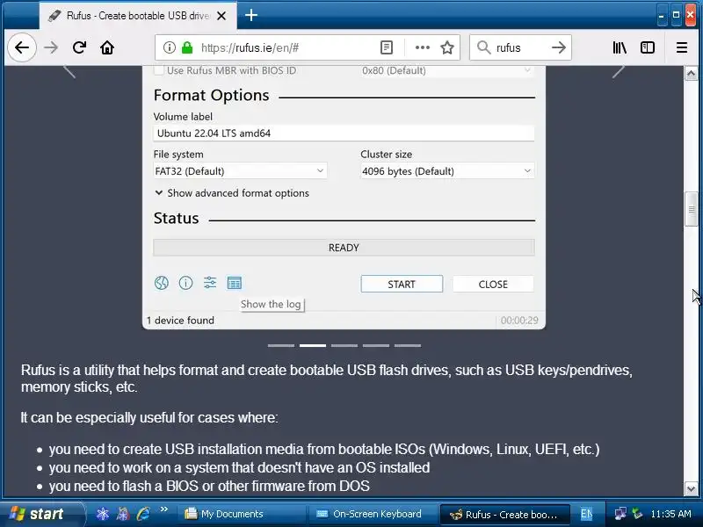The width and height of the screenshot is (703, 527).
Task: Open the Firefox home page
Action: (x=107, y=47)
